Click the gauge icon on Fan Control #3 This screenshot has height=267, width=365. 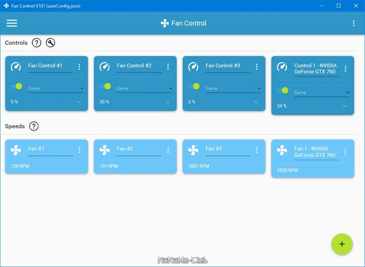(193, 67)
